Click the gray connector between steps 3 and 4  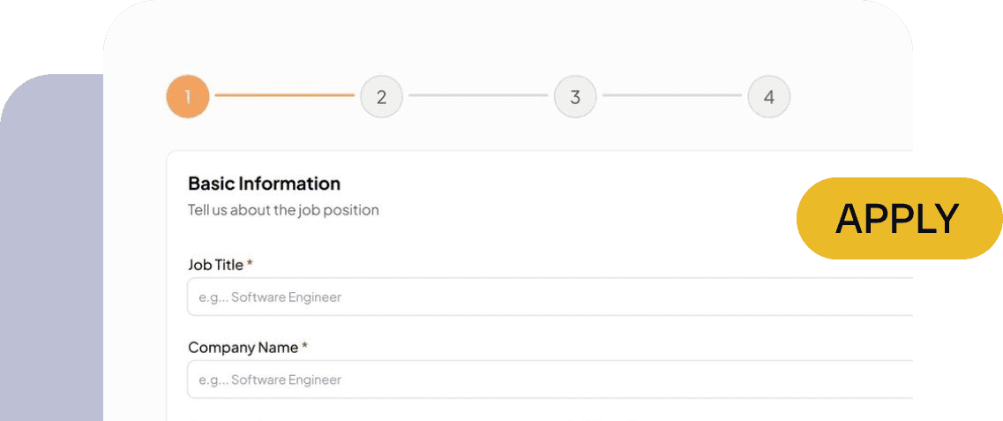pos(672,95)
